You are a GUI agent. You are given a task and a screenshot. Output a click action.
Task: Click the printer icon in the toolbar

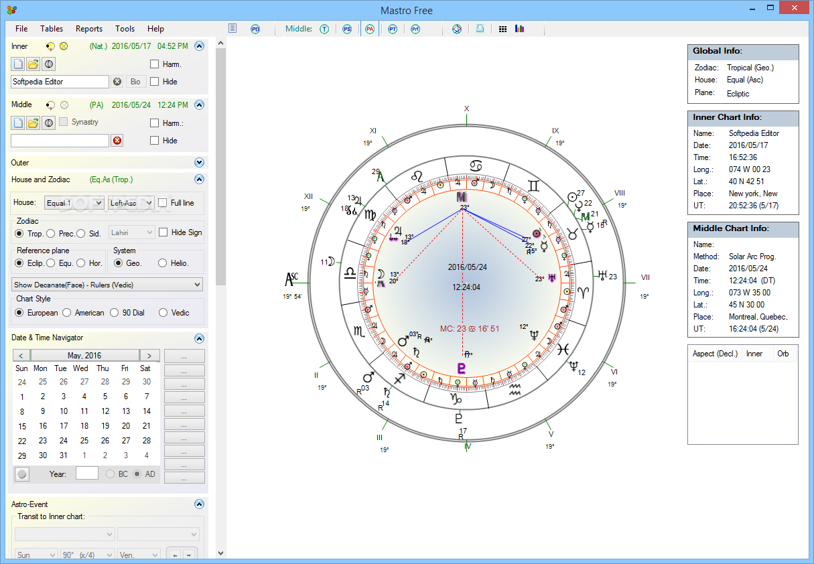tap(480, 29)
